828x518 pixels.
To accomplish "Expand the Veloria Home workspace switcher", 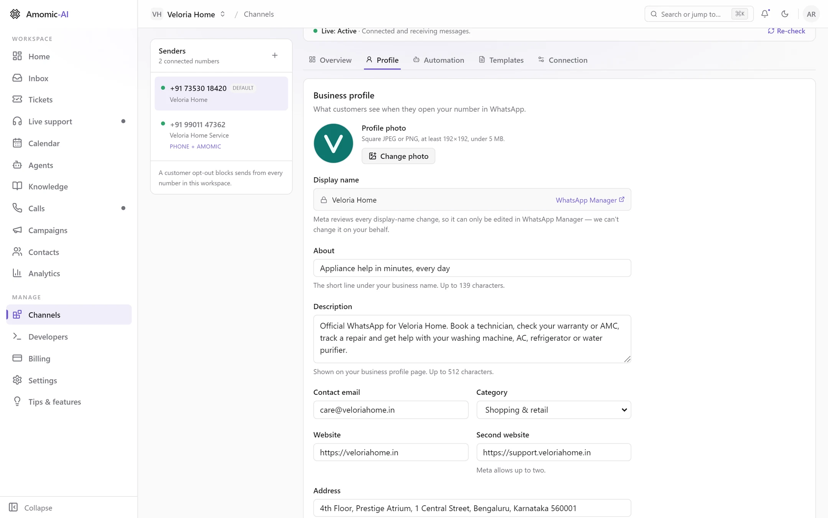I will pos(188,14).
